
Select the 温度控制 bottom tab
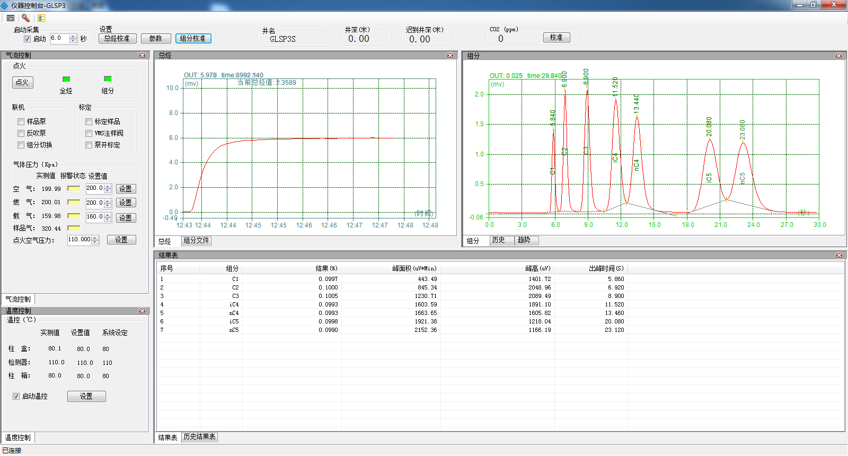coord(18,438)
